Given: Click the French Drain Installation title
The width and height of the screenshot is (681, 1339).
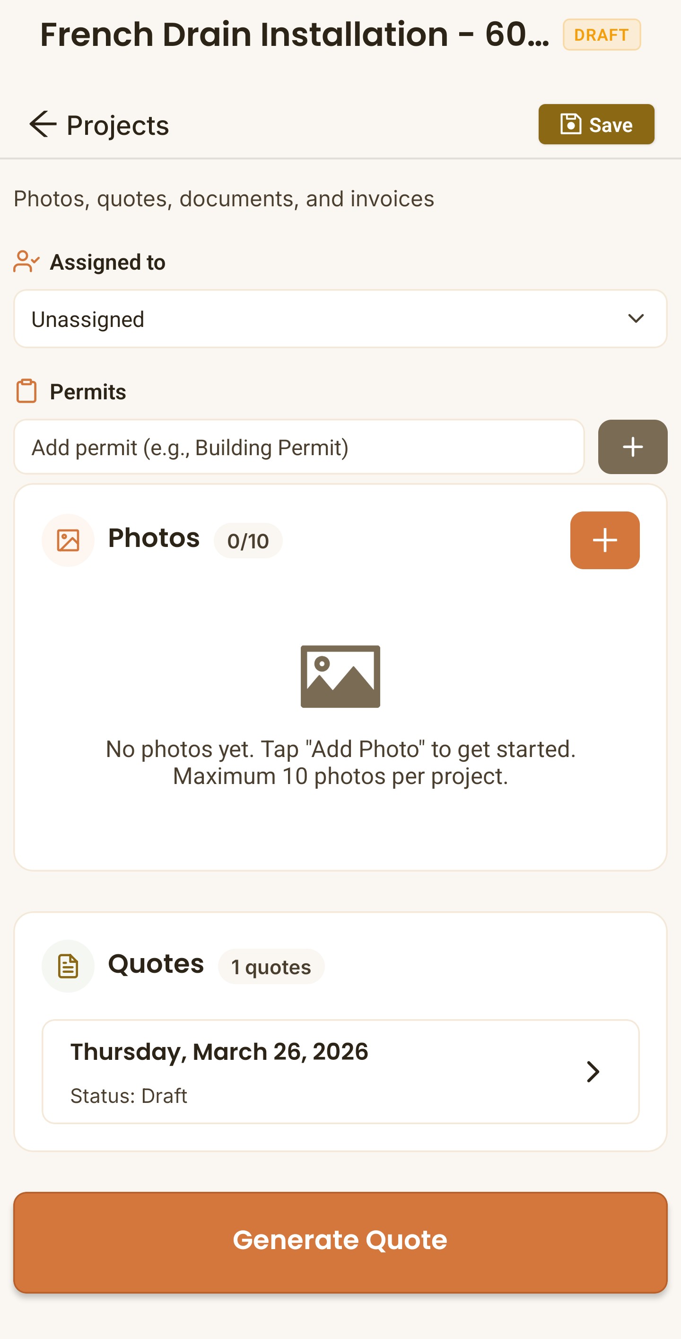Looking at the screenshot, I should tap(295, 35).
